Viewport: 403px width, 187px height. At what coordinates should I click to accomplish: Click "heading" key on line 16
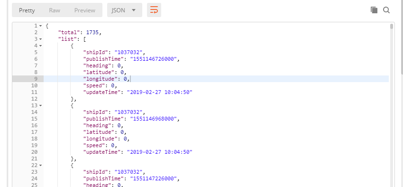tap(97, 125)
